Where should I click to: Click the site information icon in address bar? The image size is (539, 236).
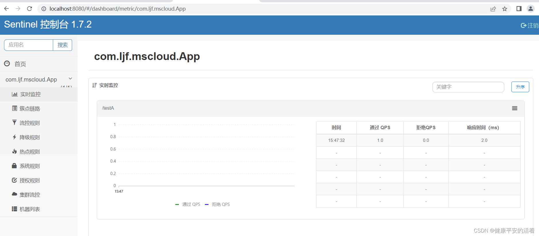click(x=44, y=9)
